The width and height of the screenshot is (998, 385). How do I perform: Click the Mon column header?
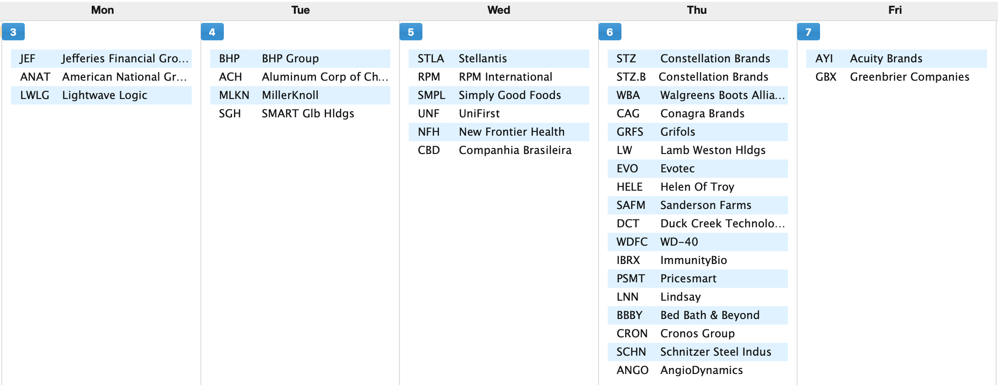coord(102,10)
